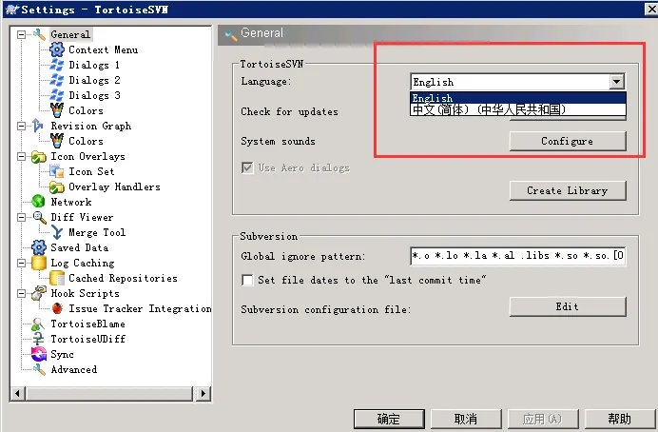Click the Dialogs 2 window icon

57,80
